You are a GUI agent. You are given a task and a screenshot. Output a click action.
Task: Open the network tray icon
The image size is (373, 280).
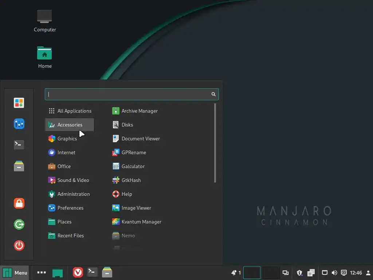click(x=325, y=273)
